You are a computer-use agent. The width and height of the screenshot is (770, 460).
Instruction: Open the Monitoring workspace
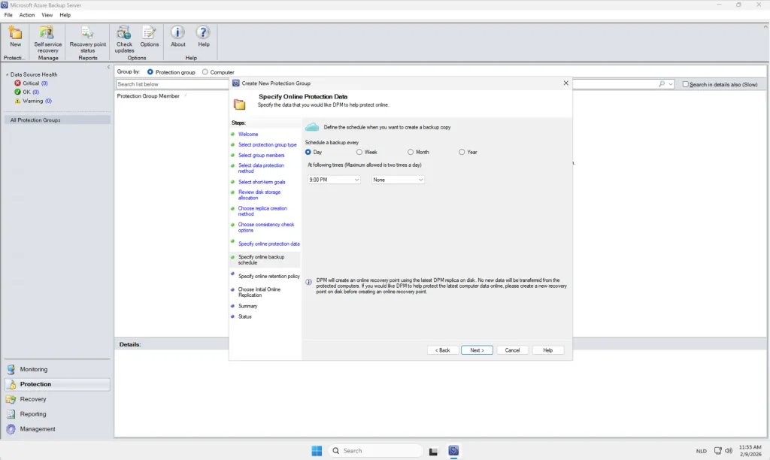[x=34, y=369]
